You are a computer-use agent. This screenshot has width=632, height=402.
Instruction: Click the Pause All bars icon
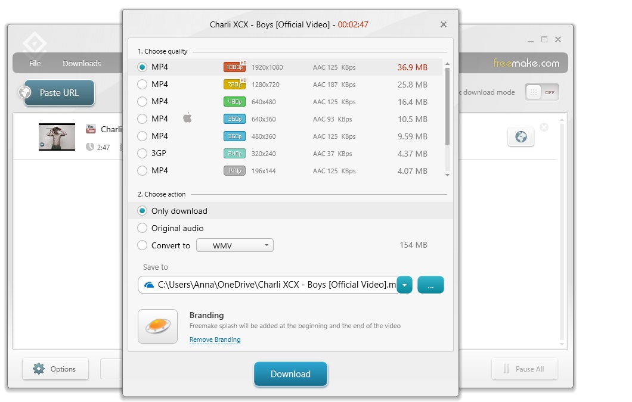(506, 369)
